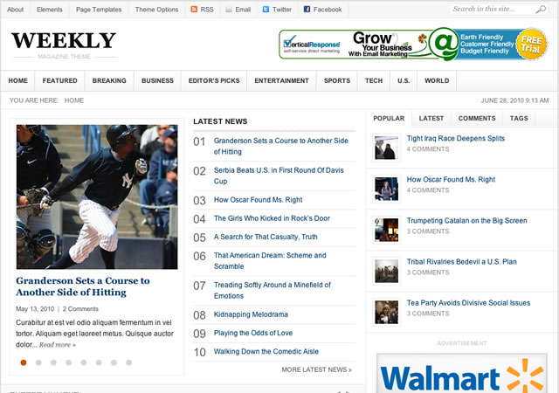This screenshot has height=393, width=559.
Task: Switch to the Comments tab
Action: click(x=477, y=118)
